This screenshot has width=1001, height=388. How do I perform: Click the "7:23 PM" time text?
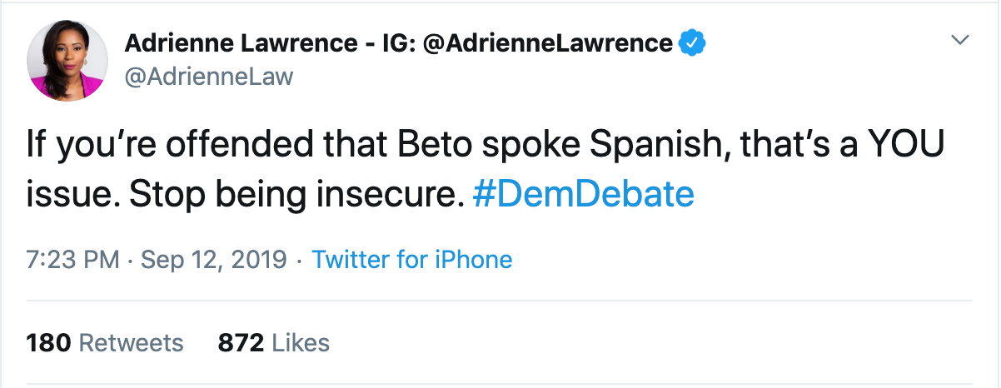click(x=73, y=261)
